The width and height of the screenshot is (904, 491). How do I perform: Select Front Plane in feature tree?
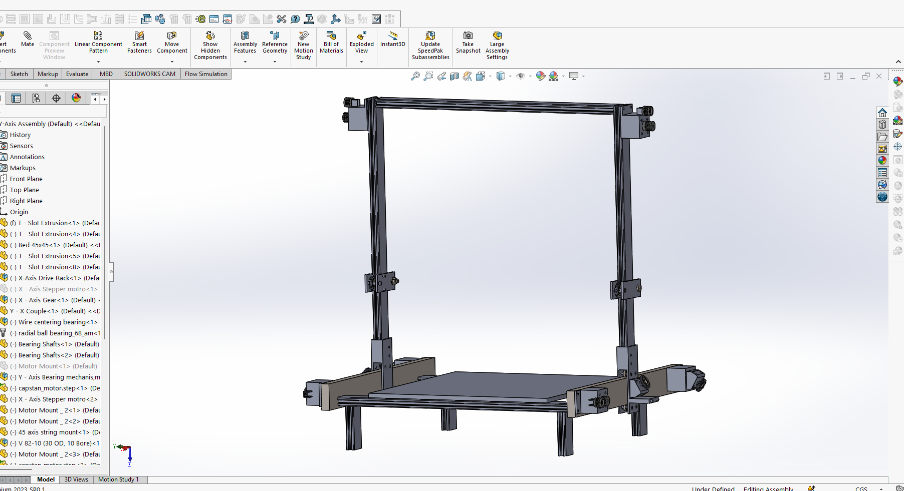pos(26,179)
